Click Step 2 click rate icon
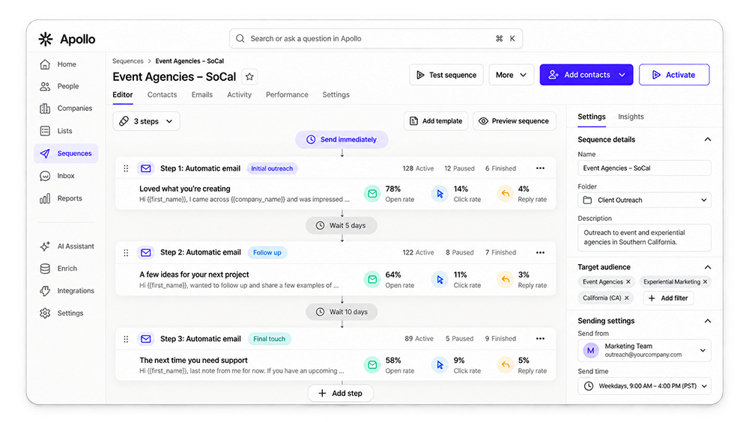Viewport: 749px width, 422px height. [440, 279]
